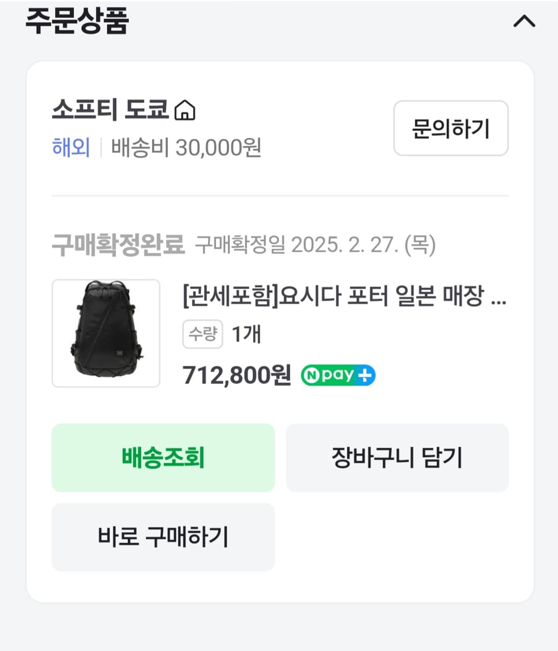Tap the green N logo in Npay badge
Image resolution: width=558 pixels, height=651 pixels.
[x=311, y=375]
